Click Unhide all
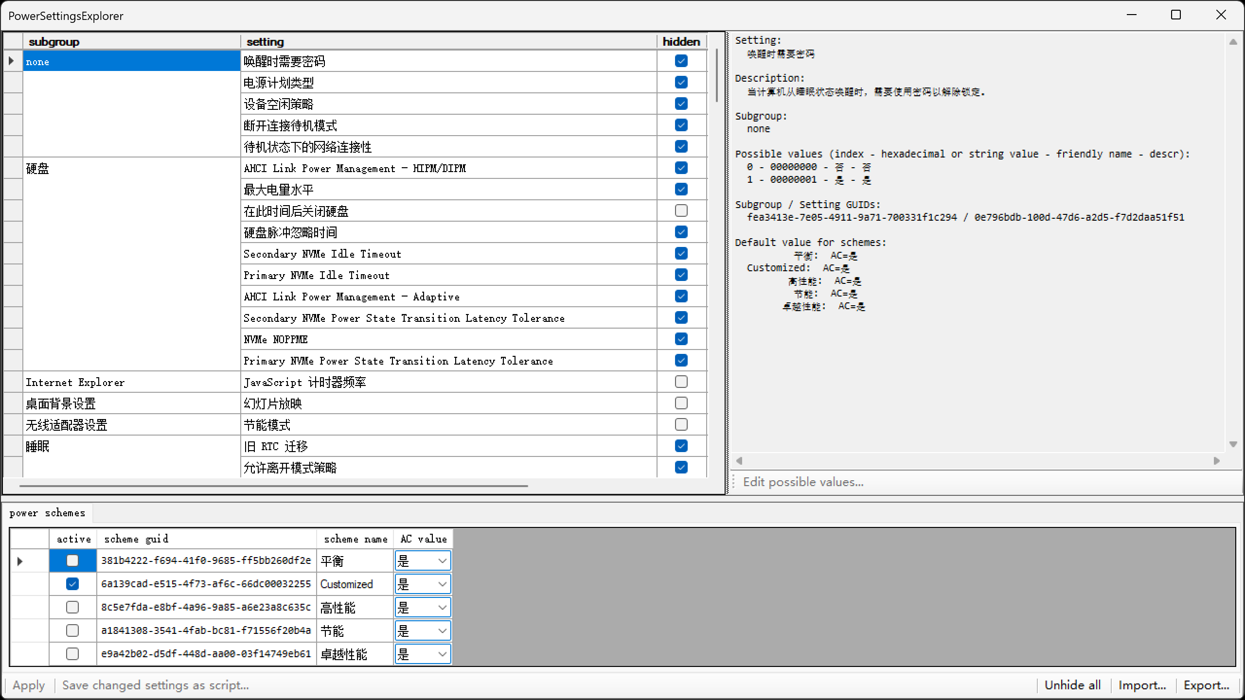 (1072, 685)
